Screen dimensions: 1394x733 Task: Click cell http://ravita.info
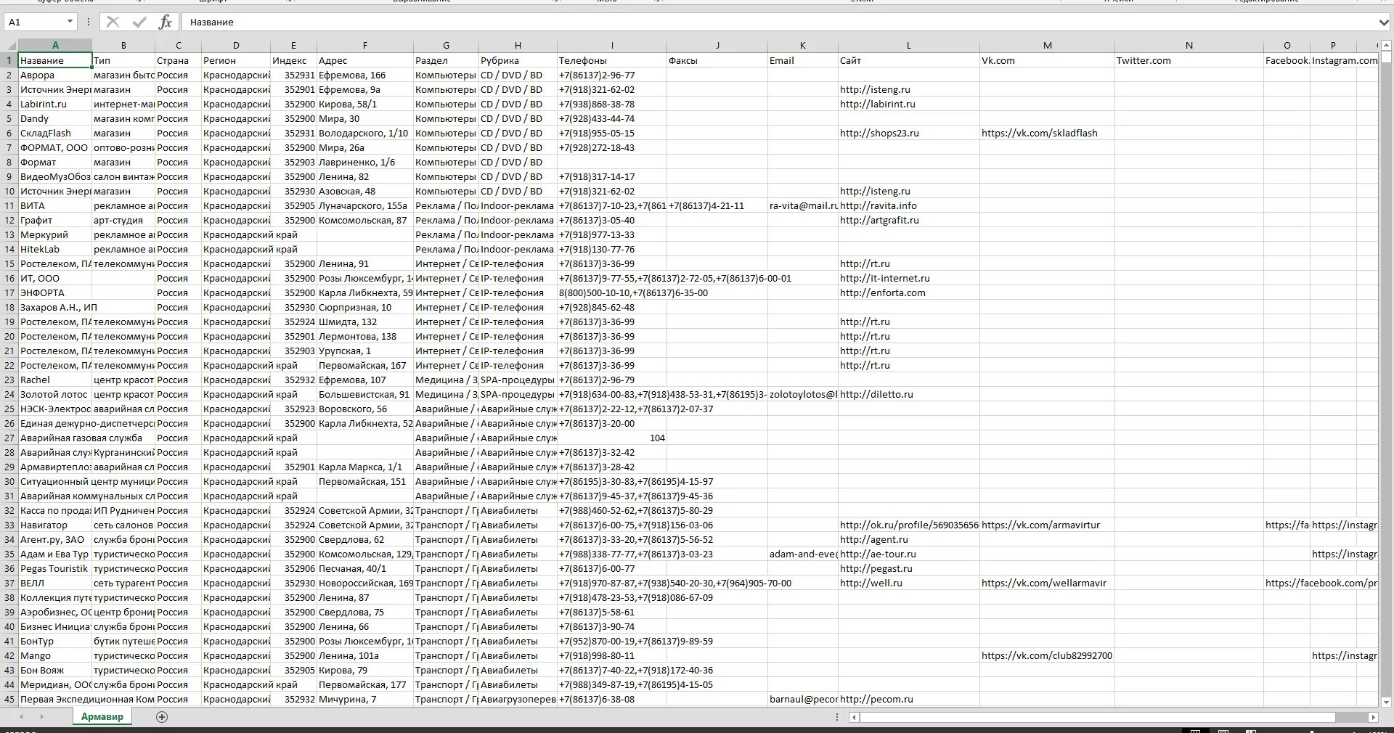[x=909, y=206]
